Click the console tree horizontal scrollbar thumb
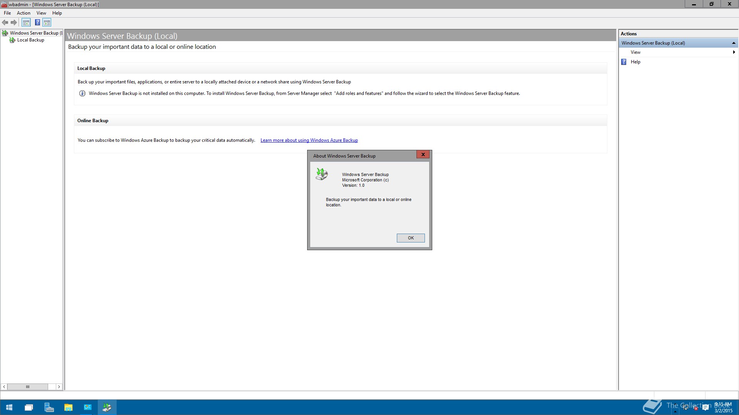The height and width of the screenshot is (415, 739). (x=28, y=387)
